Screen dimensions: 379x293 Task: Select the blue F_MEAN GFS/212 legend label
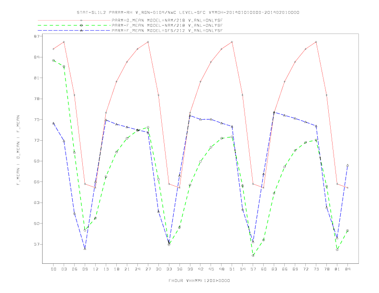[167, 31]
